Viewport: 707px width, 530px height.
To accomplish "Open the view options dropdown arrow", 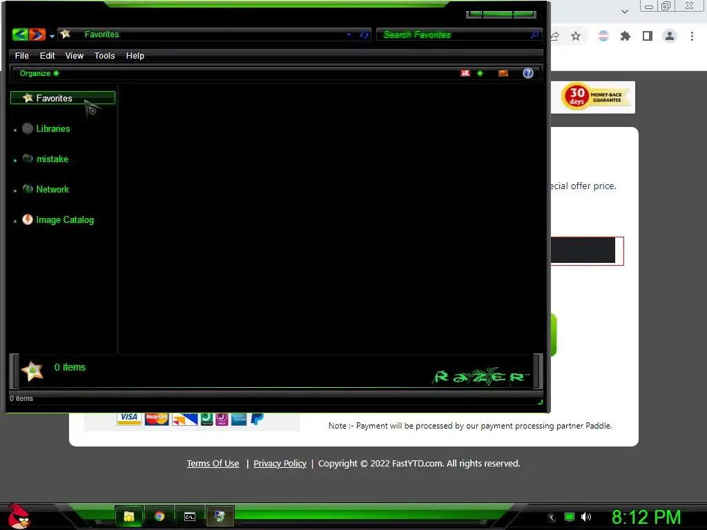I will click(x=480, y=73).
